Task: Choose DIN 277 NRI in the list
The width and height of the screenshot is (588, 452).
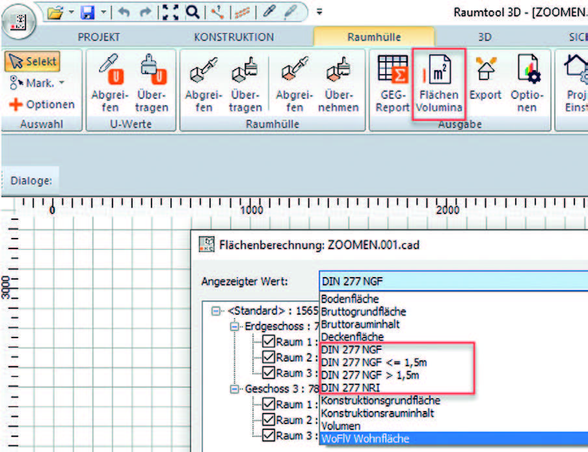Action: coord(350,388)
